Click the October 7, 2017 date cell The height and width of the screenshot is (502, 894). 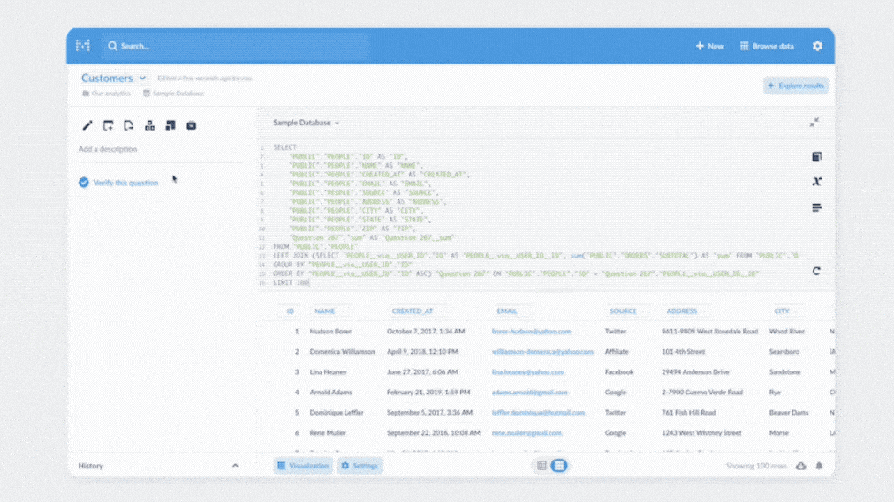click(x=426, y=331)
